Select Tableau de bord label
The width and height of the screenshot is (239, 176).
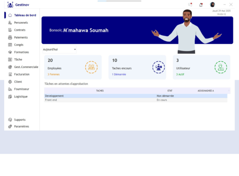tap(25, 15)
